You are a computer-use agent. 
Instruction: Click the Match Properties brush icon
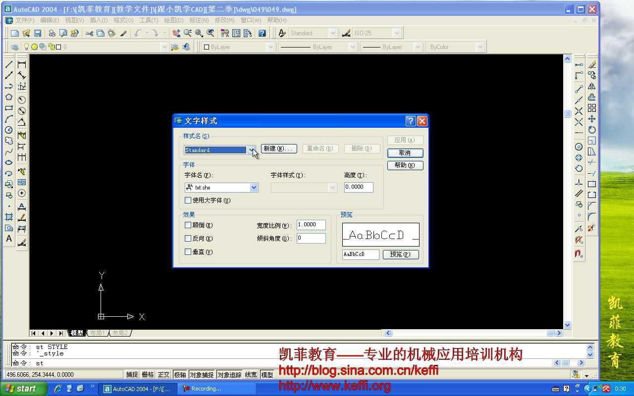(x=123, y=33)
